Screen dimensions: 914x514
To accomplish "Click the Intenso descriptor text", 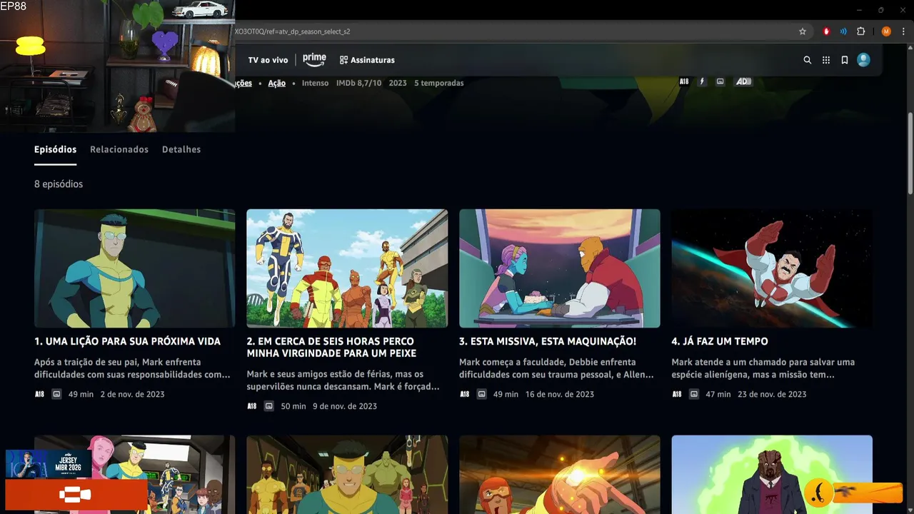I will pos(315,83).
